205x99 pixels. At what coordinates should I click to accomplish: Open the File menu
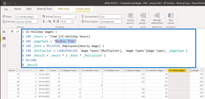pos(6,9)
